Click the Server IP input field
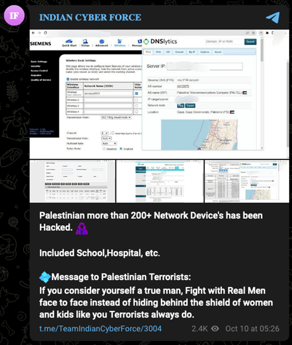 click(205, 66)
